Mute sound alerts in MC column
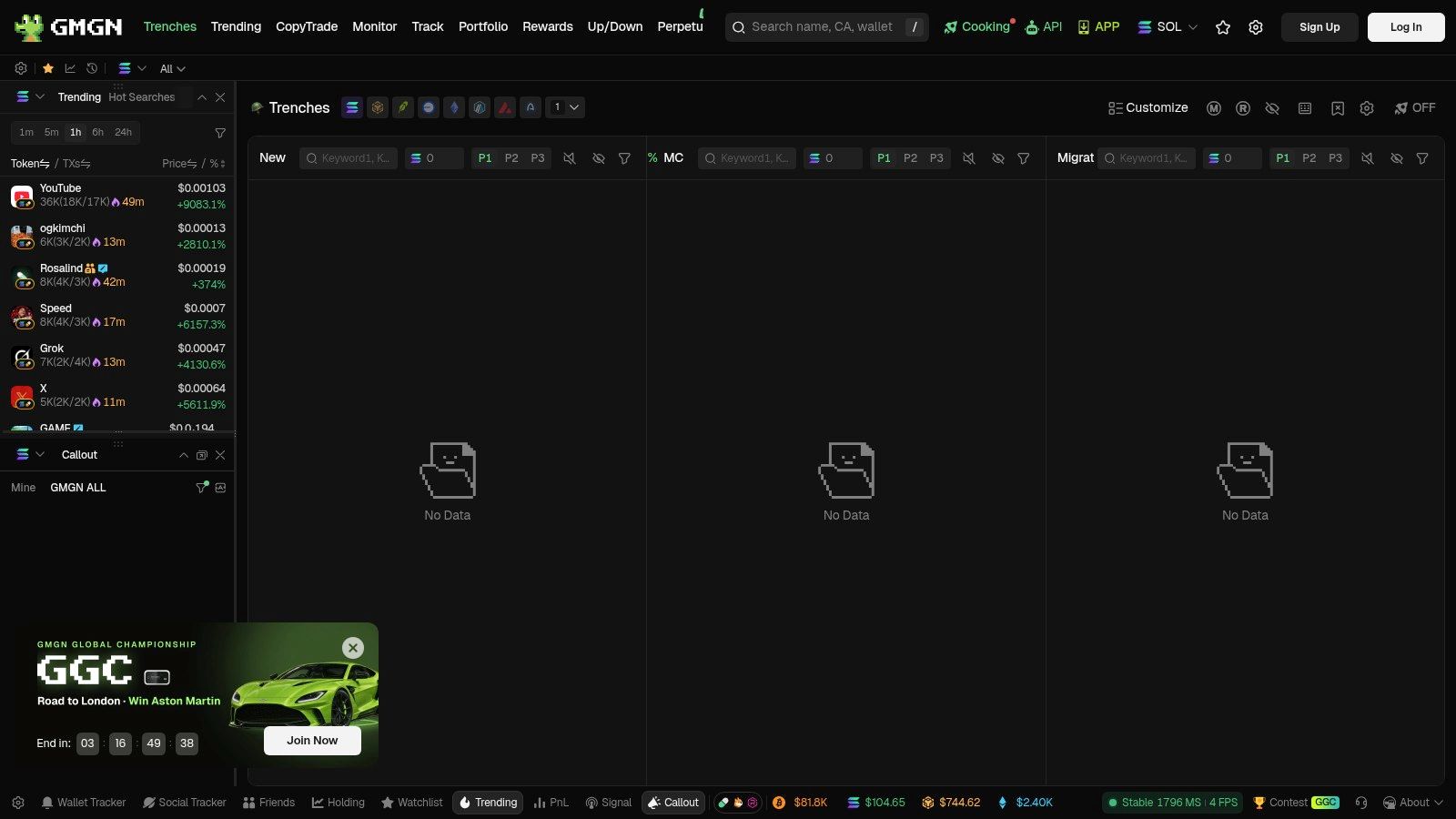The width and height of the screenshot is (1456, 819). [x=969, y=158]
